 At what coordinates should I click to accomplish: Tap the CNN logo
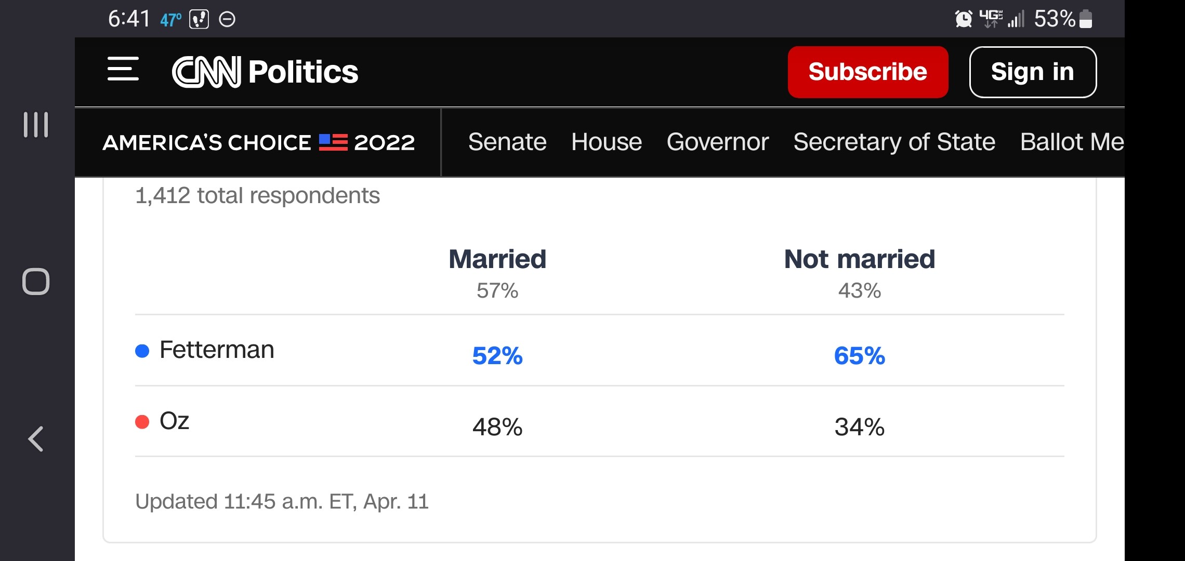click(206, 72)
